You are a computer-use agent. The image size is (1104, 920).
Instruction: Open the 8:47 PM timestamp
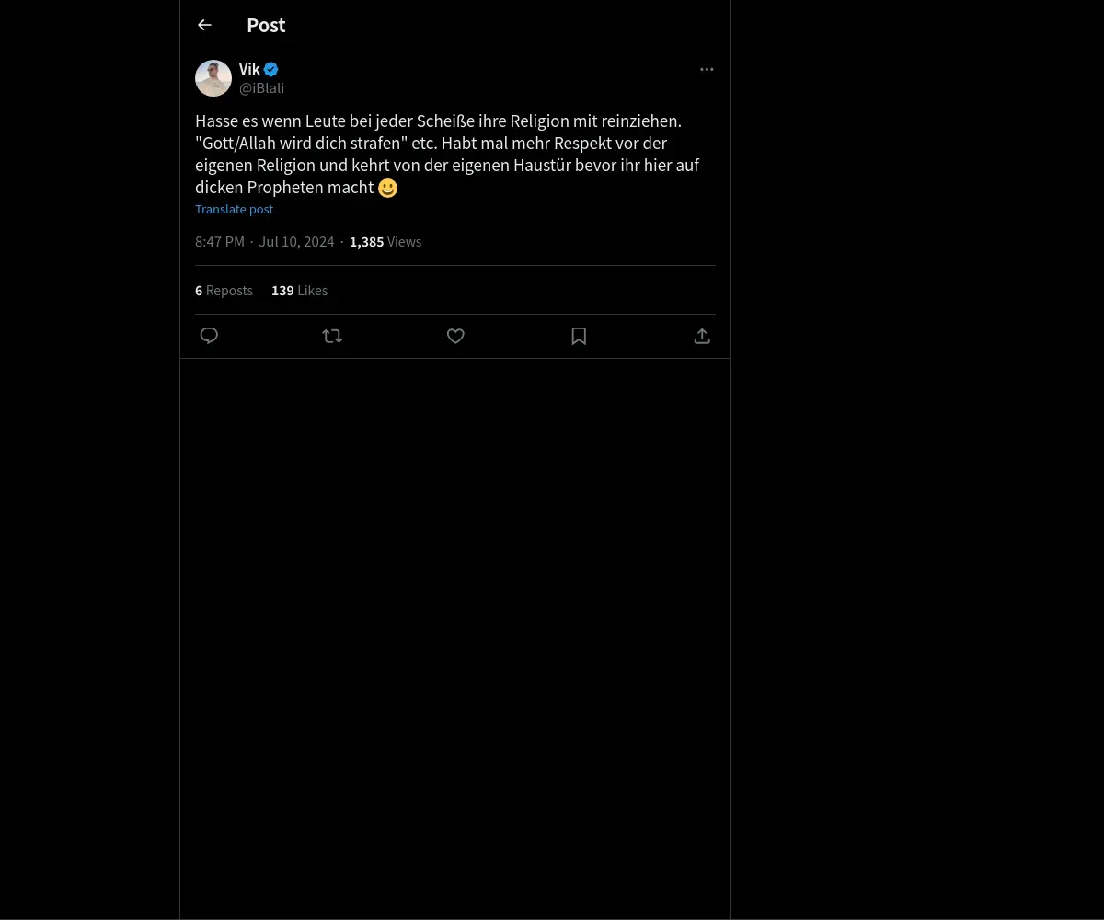(x=220, y=242)
